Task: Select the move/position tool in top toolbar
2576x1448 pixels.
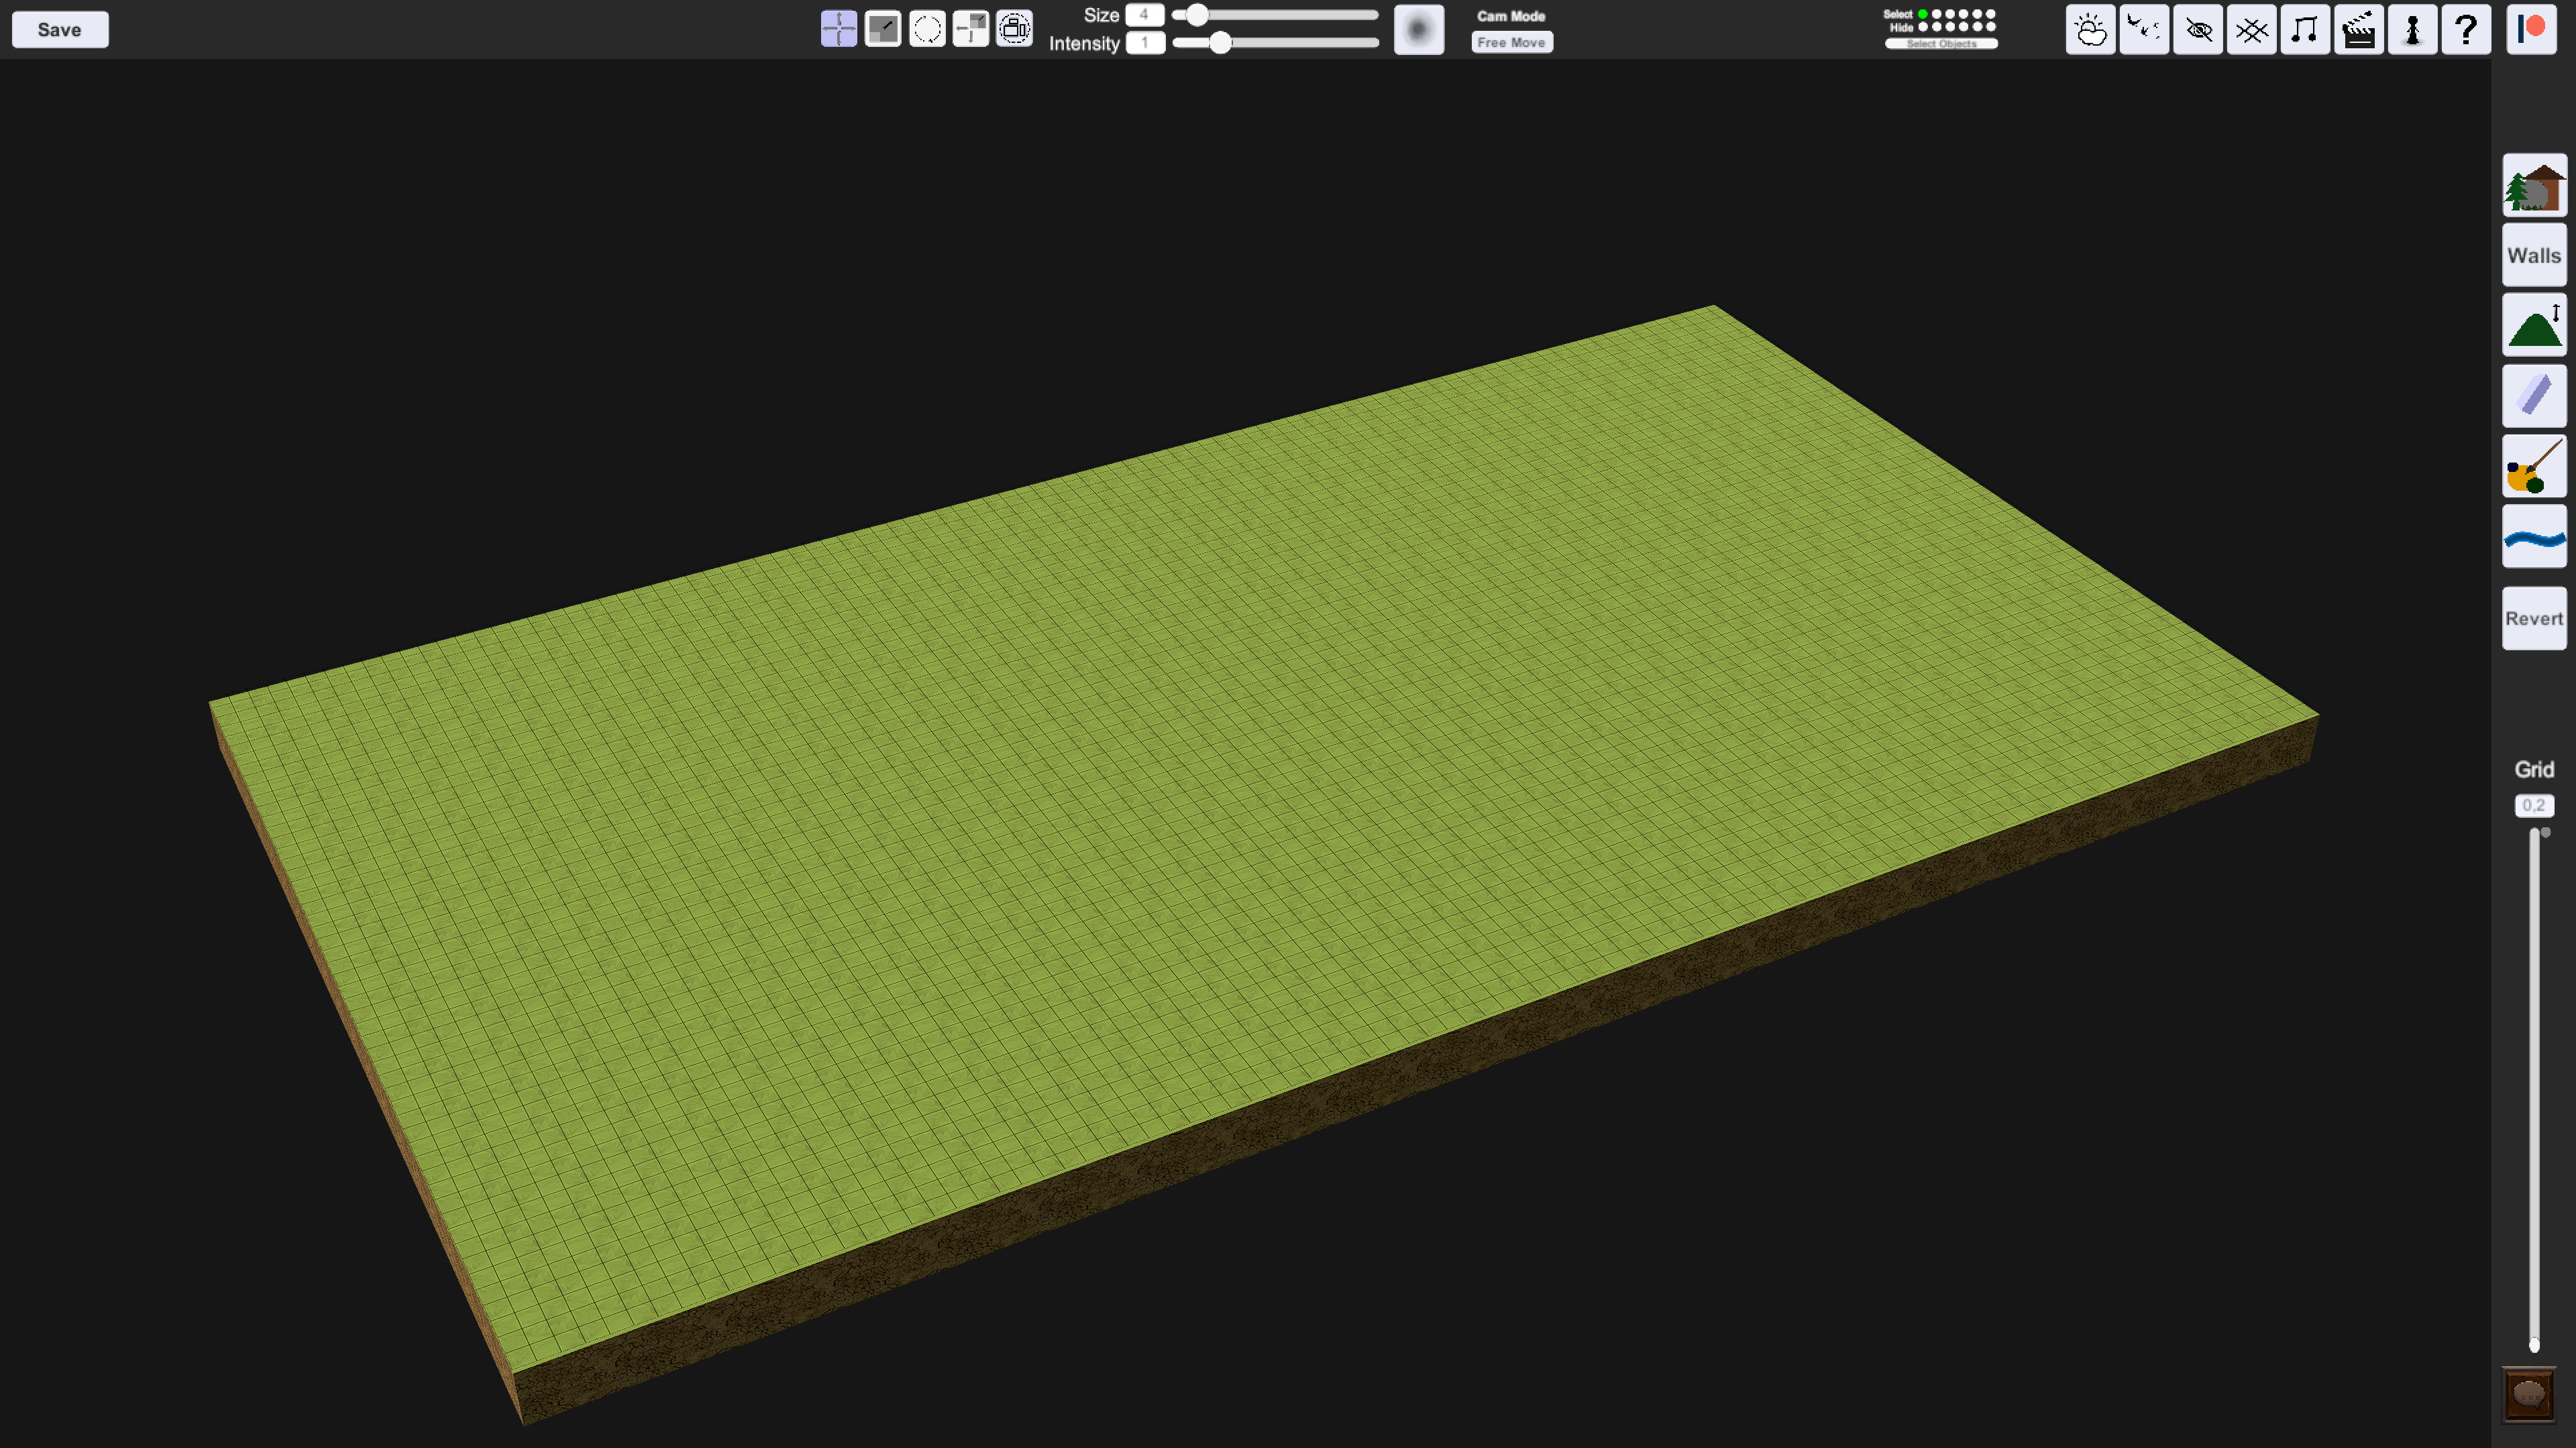Action: pos(838,30)
